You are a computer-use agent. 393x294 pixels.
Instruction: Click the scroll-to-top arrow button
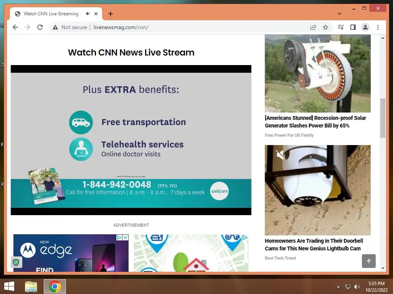(x=369, y=261)
